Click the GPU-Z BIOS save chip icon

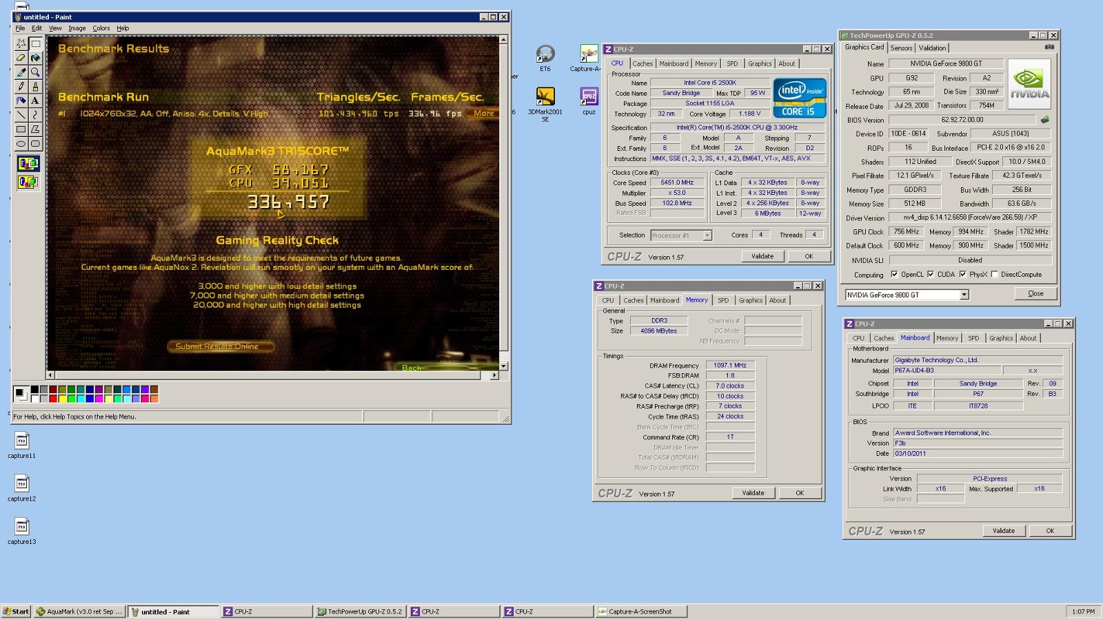click(1045, 120)
